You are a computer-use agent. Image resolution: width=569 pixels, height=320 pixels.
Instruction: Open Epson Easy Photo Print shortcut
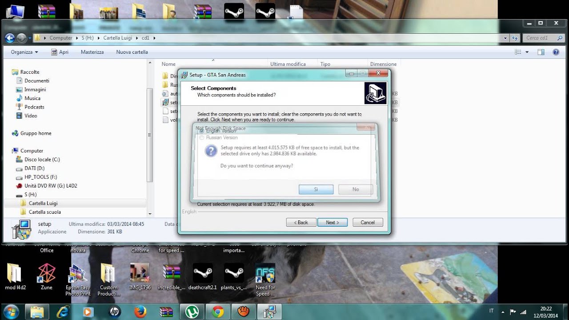[78, 280]
